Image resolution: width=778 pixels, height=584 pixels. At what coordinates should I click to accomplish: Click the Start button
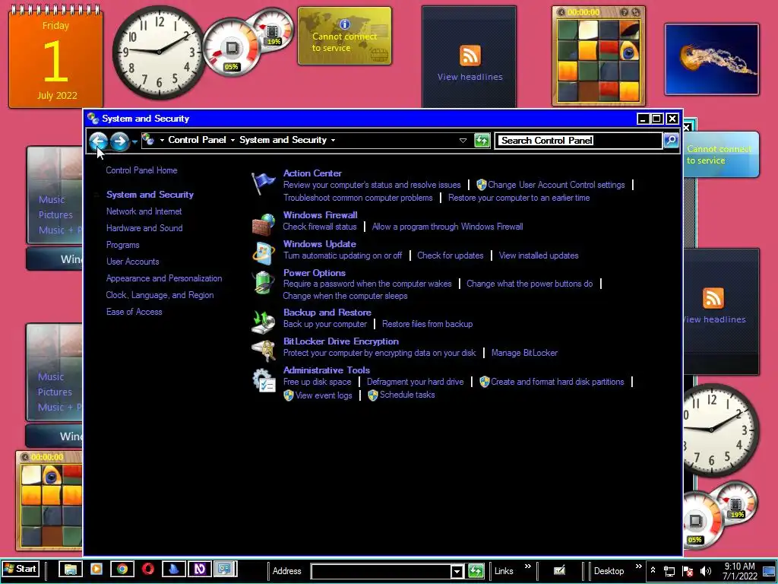point(21,569)
